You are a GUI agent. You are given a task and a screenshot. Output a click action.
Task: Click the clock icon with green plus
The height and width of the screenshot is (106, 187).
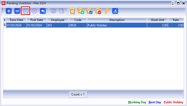pyautogui.click(x=81, y=11)
